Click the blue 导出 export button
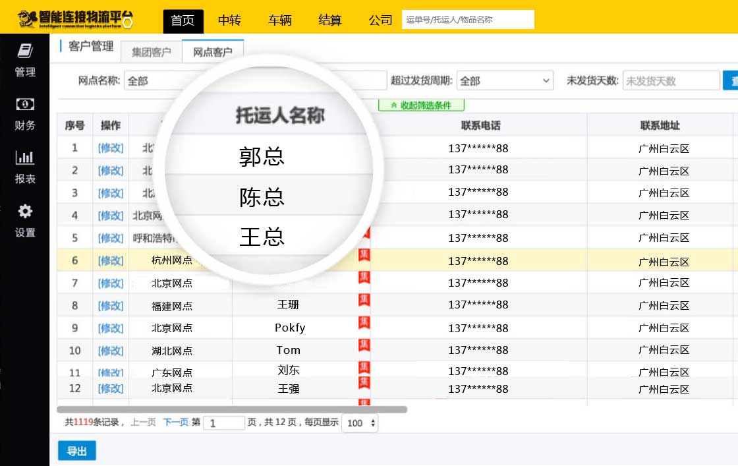The height and width of the screenshot is (466, 738). coord(77,451)
